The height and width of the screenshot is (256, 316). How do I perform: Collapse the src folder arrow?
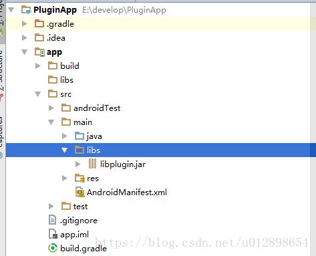point(38,94)
